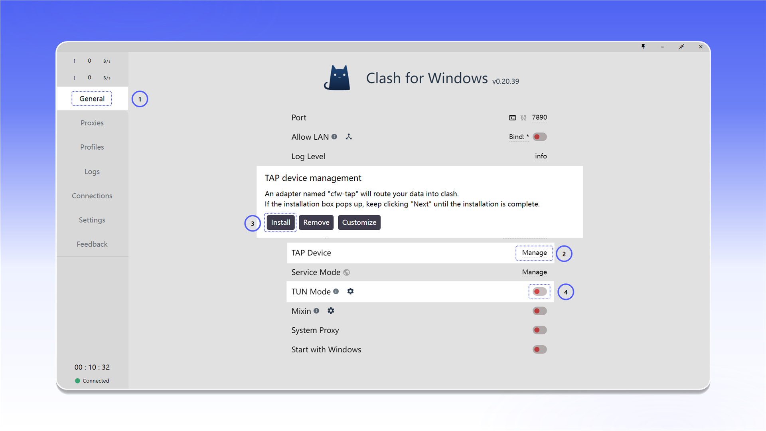Click the compact mode icon in title bar
Screen dimensions: 766x431
click(681, 47)
